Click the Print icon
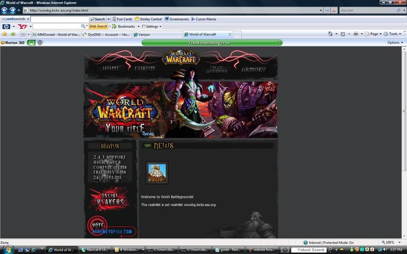Image resolution: width=407 pixels, height=254 pixels. click(x=356, y=34)
